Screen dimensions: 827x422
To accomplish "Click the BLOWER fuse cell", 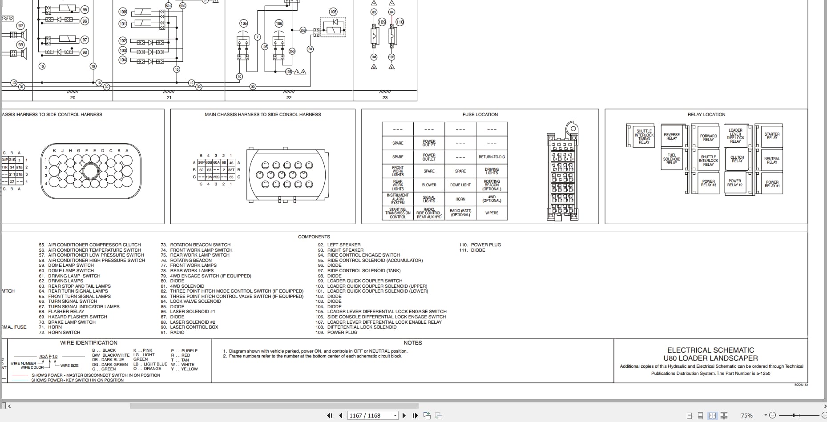I will tap(429, 185).
